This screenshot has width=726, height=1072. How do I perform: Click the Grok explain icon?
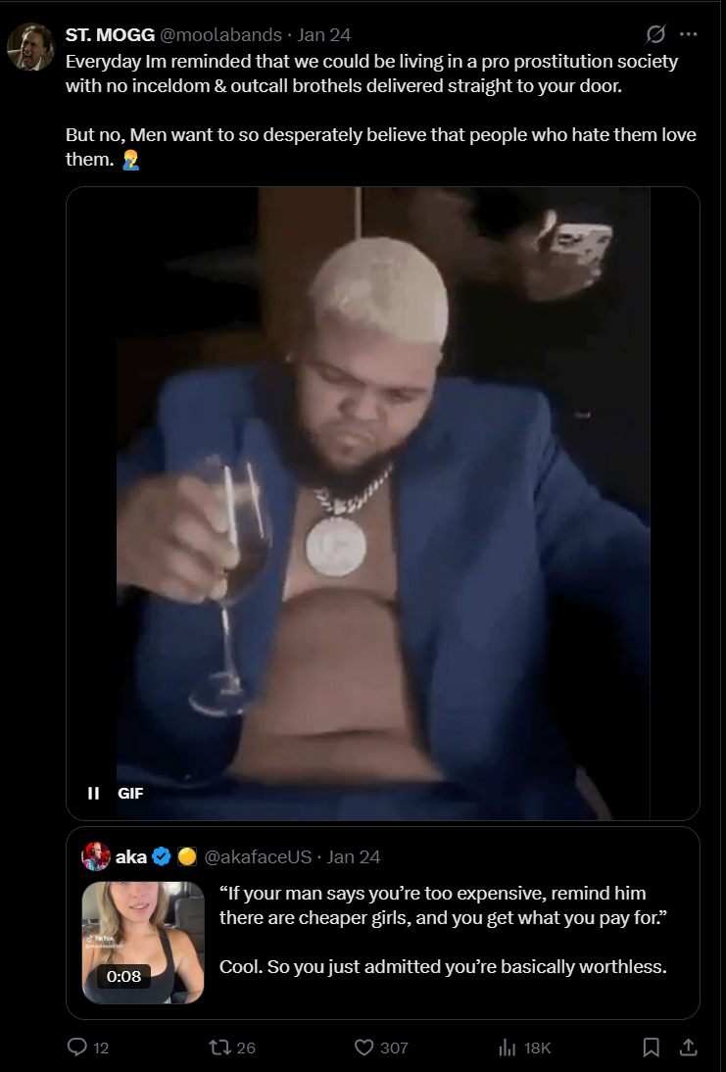pyautogui.click(x=655, y=34)
